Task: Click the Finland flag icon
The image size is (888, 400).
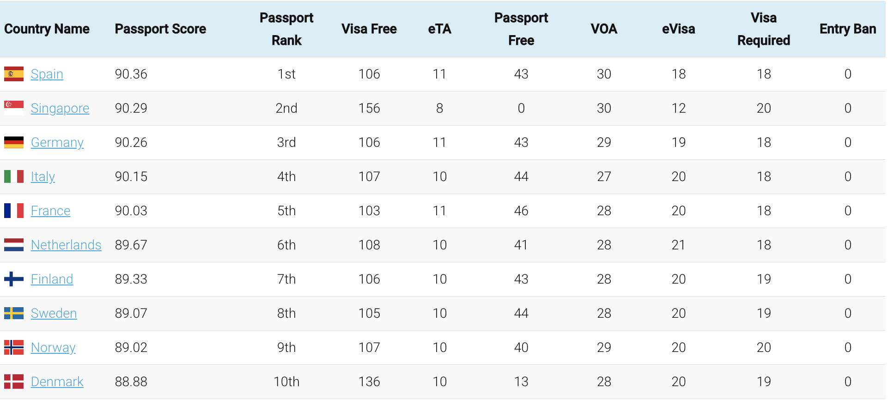Action: [x=14, y=279]
